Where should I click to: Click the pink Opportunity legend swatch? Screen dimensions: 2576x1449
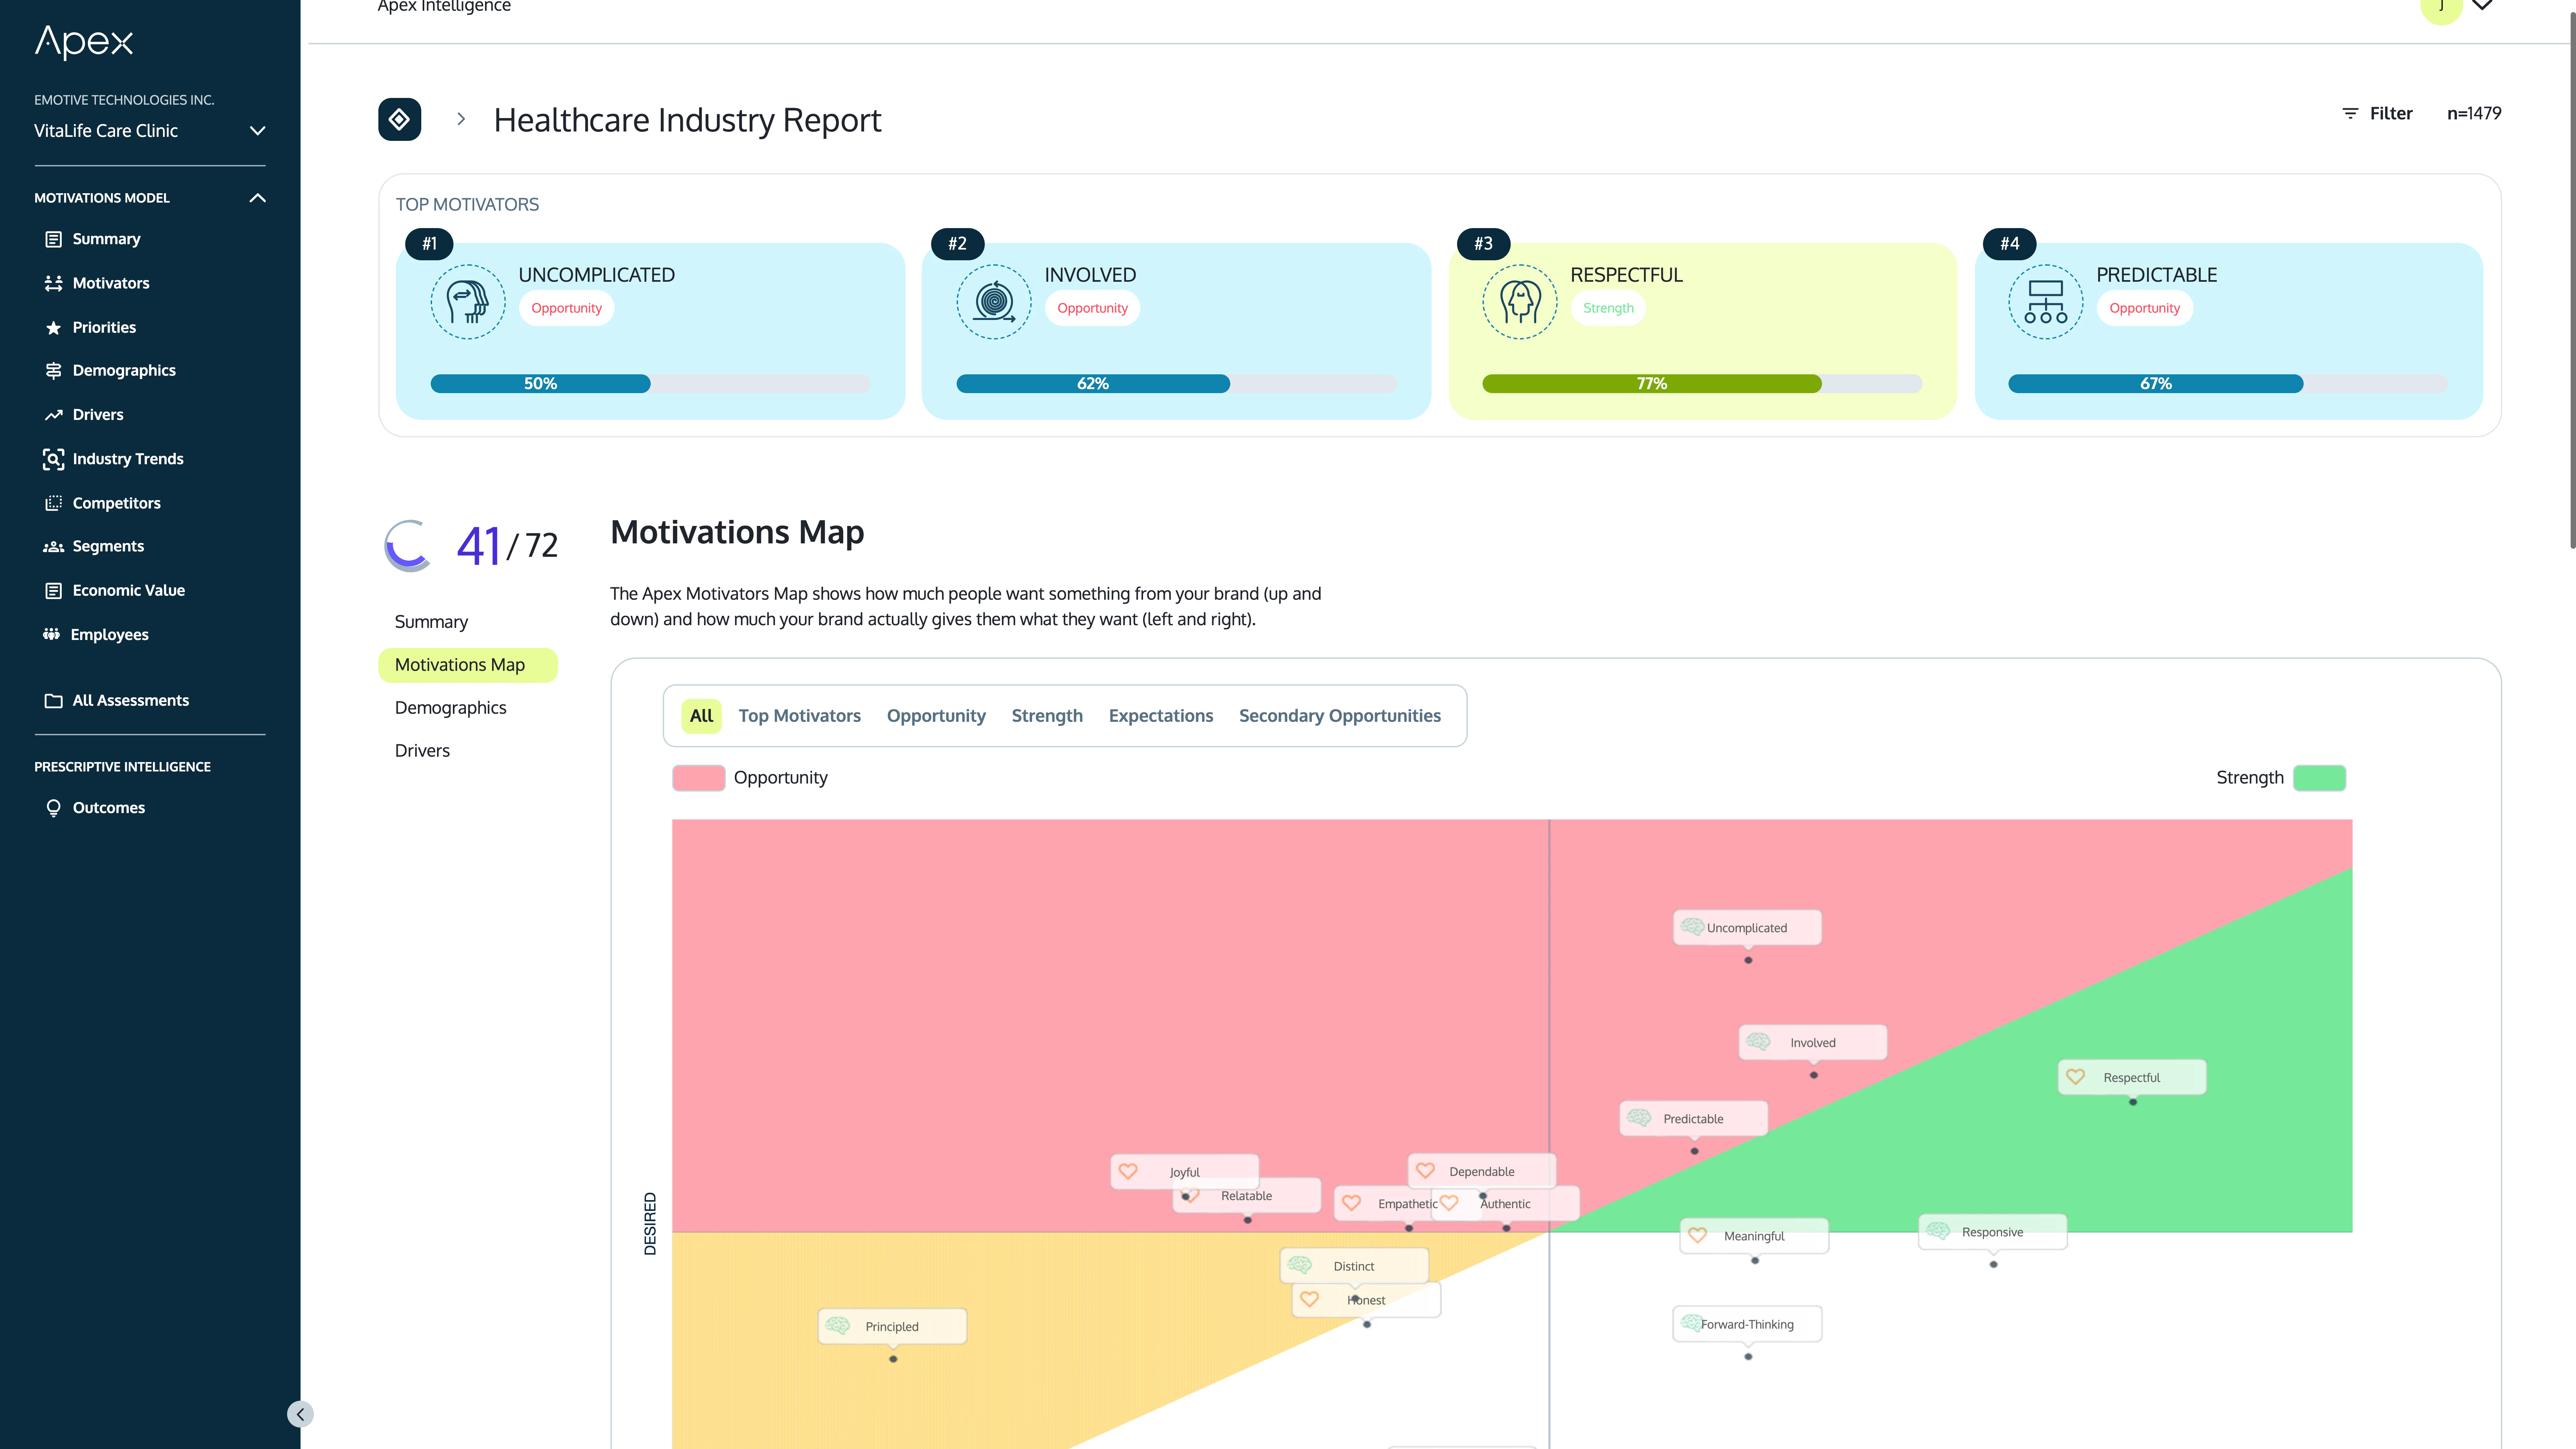pyautogui.click(x=699, y=778)
